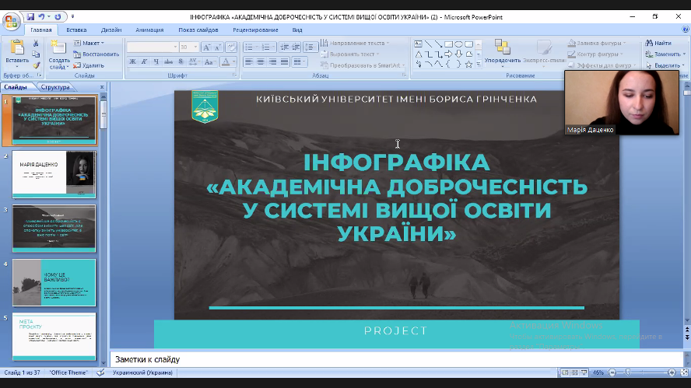Toggle underline Ч formatting
691x388 pixels.
click(x=156, y=62)
